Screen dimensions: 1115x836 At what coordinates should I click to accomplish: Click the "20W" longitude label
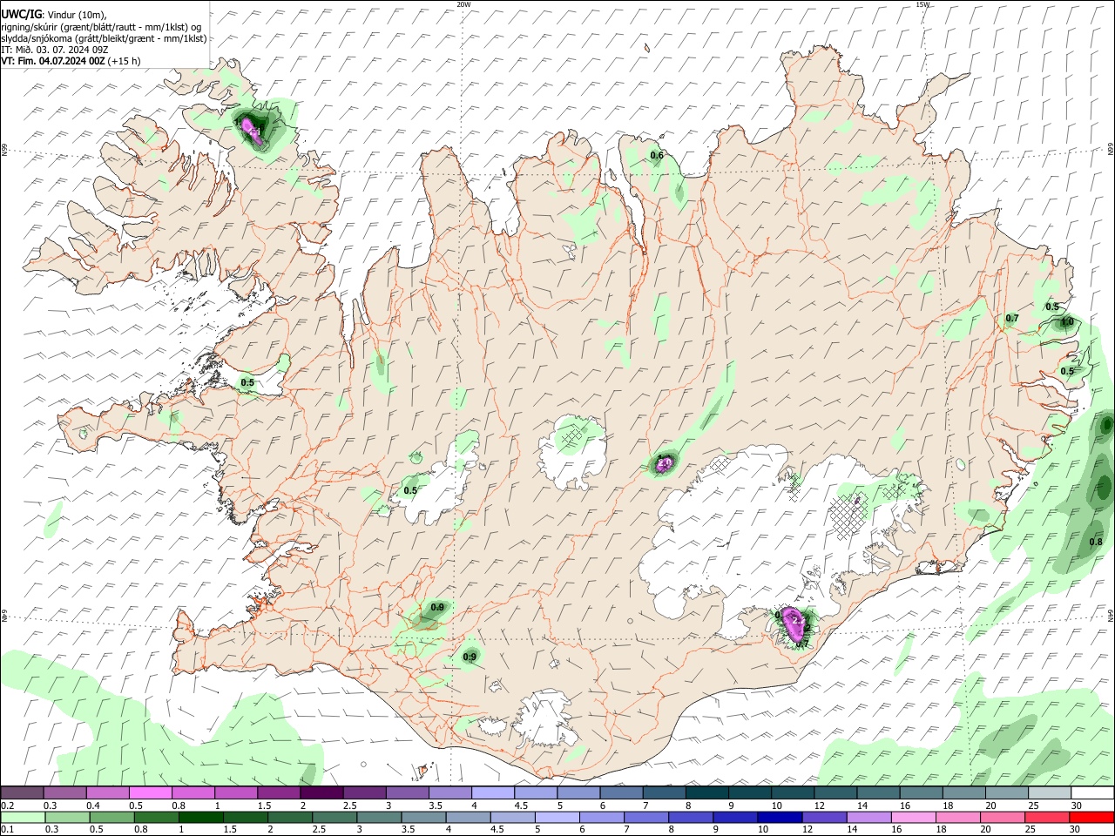pyautogui.click(x=463, y=4)
